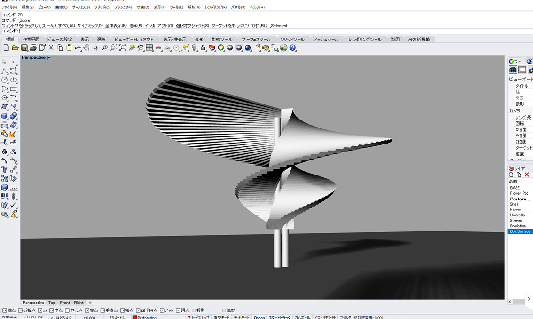Open the Perspective viewport title dropdown
This screenshot has height=319, width=533.
49,58
